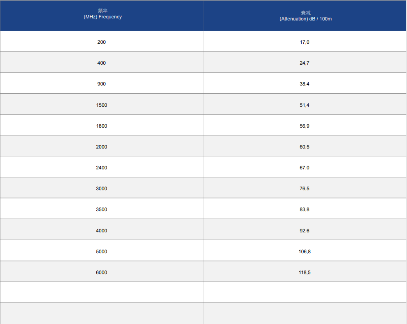
Task: Select the 51,4 attenuation cell
Action: 305,104
